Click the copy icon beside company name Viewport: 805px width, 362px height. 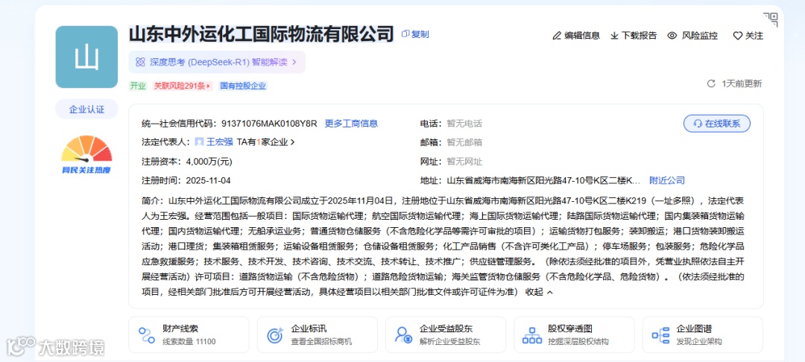coord(405,34)
